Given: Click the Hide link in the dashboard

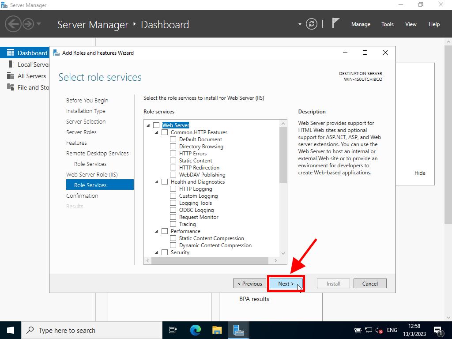Looking at the screenshot, I should pos(420,173).
